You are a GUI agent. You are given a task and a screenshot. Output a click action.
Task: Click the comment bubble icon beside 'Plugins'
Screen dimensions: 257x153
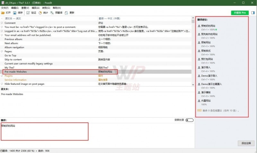[2, 76]
